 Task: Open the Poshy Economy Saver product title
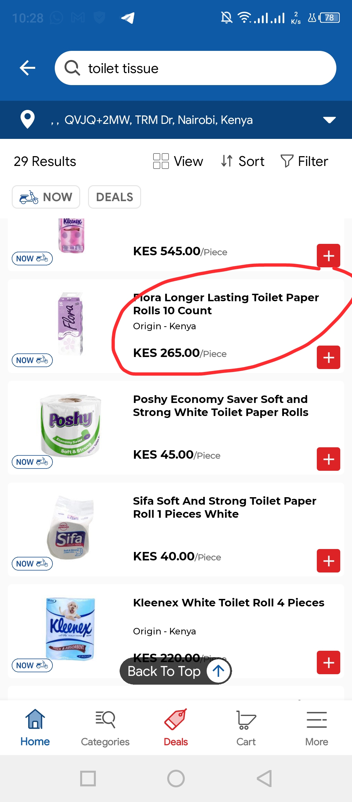coord(221,406)
